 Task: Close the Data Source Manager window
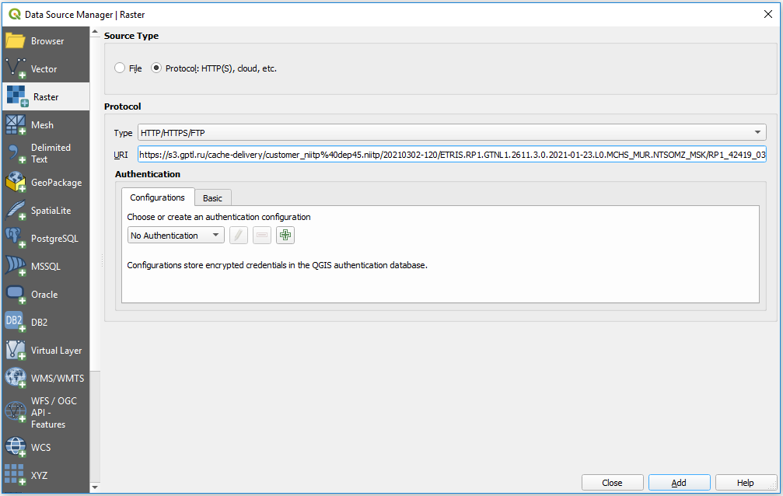(768, 14)
